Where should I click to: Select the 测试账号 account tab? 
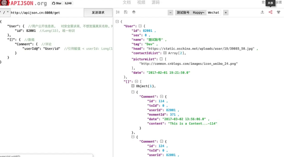coord(183,13)
